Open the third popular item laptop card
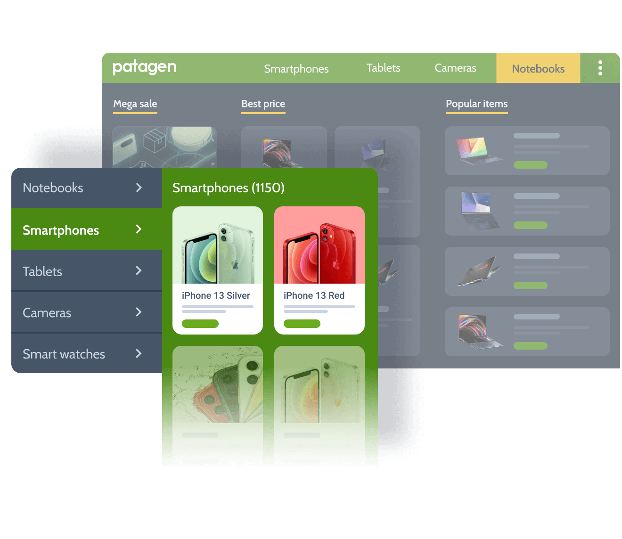The image size is (622, 539). [x=527, y=271]
